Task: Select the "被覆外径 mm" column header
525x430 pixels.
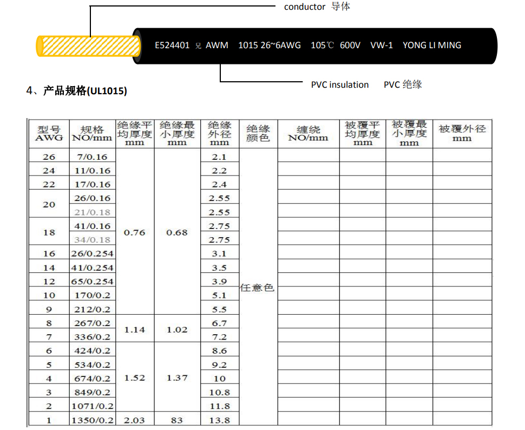Action: click(x=462, y=133)
